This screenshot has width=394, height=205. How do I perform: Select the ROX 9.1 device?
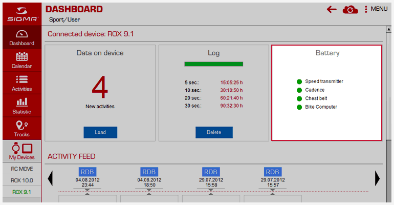click(x=22, y=192)
